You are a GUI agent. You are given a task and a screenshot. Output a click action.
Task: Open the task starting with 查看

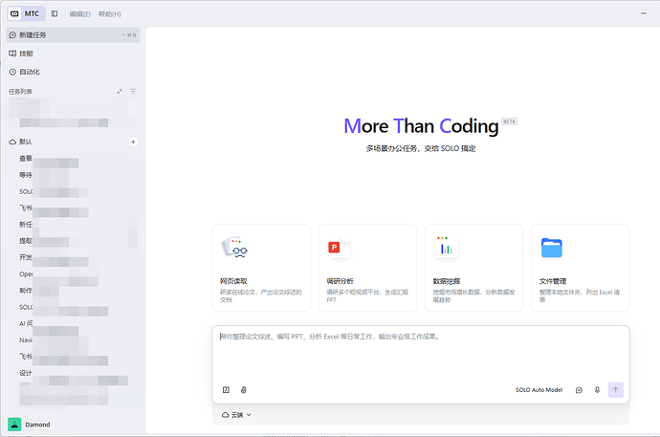[73, 159]
